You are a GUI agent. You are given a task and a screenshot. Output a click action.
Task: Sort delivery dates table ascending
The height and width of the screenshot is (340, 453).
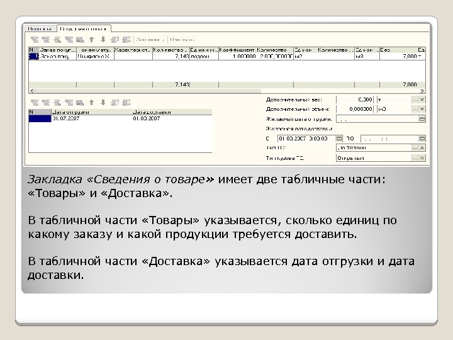coord(115,103)
